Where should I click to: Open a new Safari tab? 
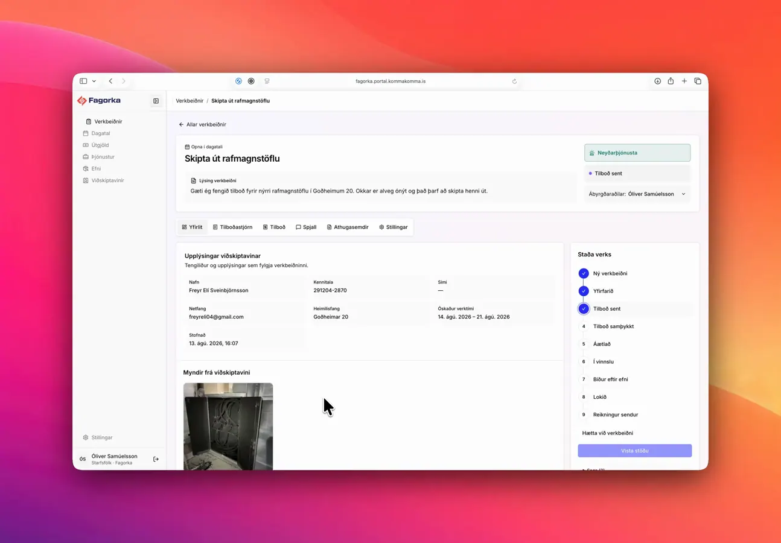[x=684, y=81]
